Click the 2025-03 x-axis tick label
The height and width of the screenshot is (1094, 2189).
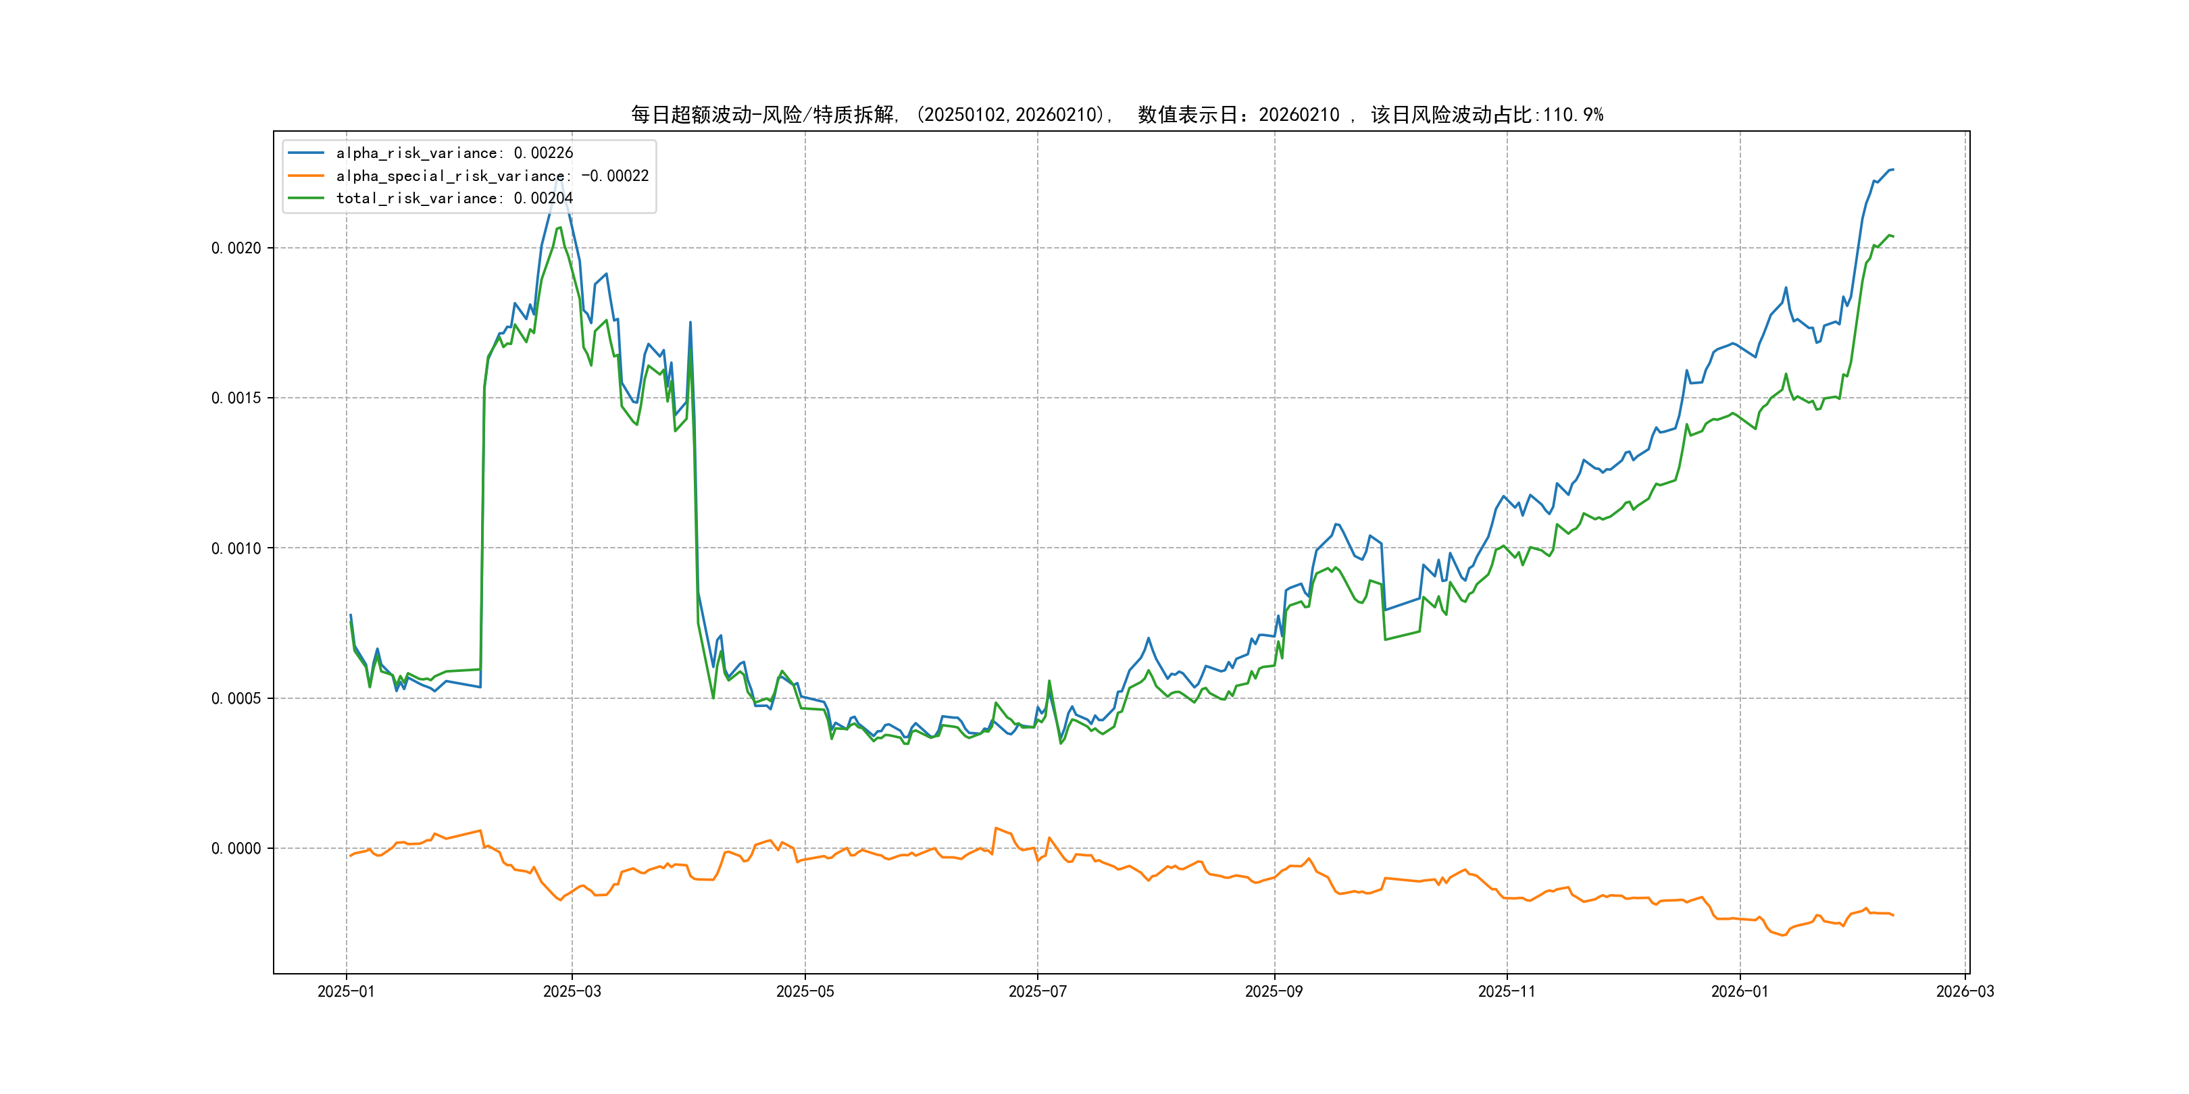(x=572, y=991)
